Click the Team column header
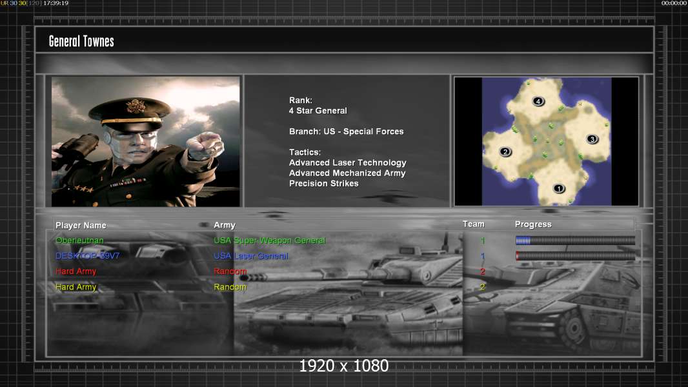The image size is (688, 387). coord(474,224)
